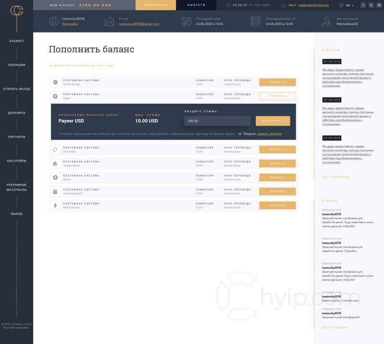The image size is (384, 344).
Task: Click the review text Вывел удачно. Спасибо вам.
Action: point(340,301)
